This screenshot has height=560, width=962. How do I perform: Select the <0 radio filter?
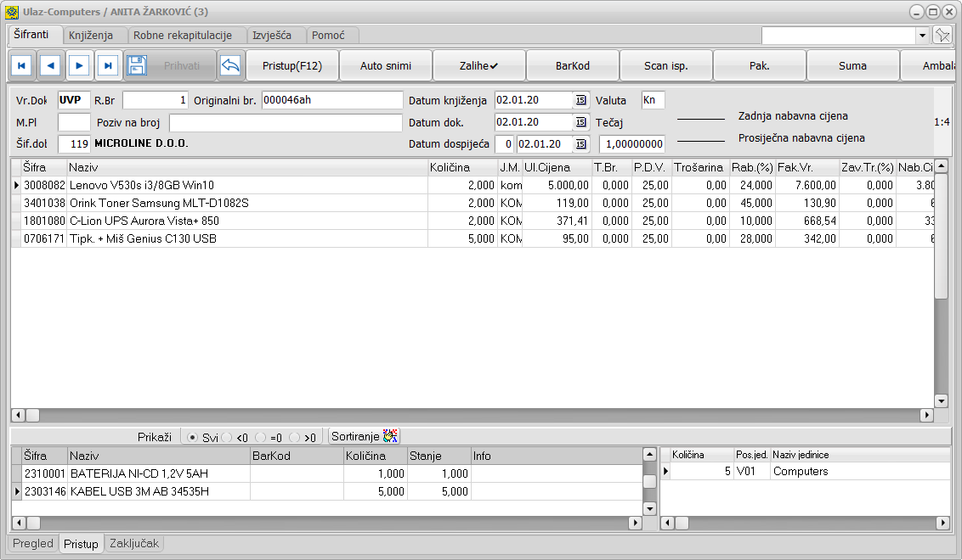(226, 438)
